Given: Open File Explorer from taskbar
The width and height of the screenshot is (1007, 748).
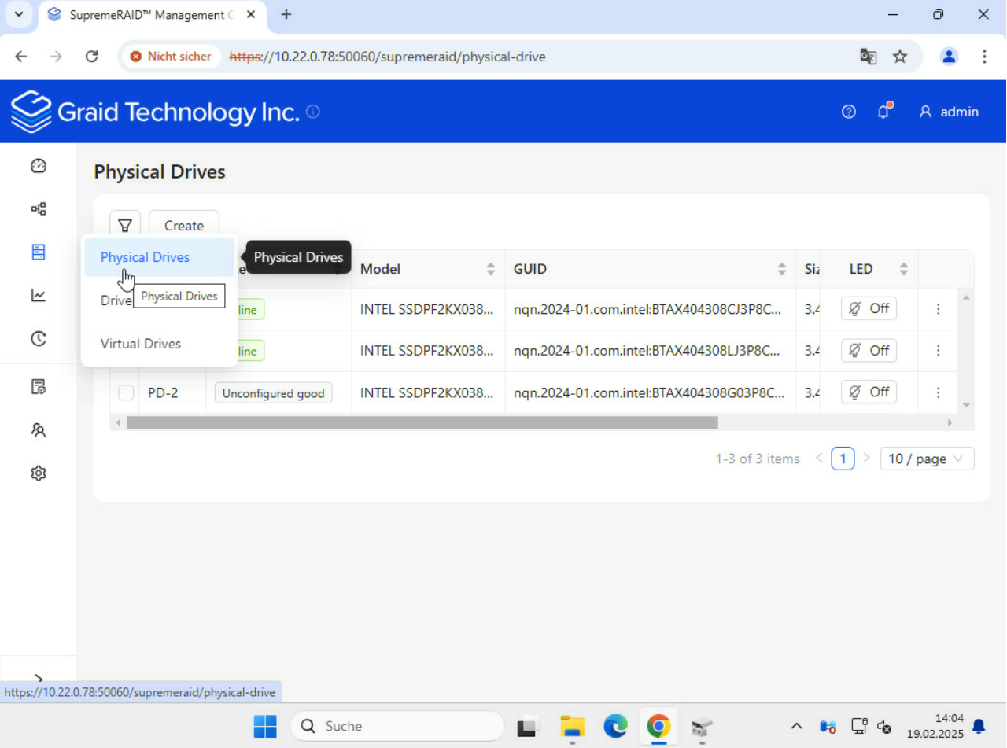Looking at the screenshot, I should [572, 726].
